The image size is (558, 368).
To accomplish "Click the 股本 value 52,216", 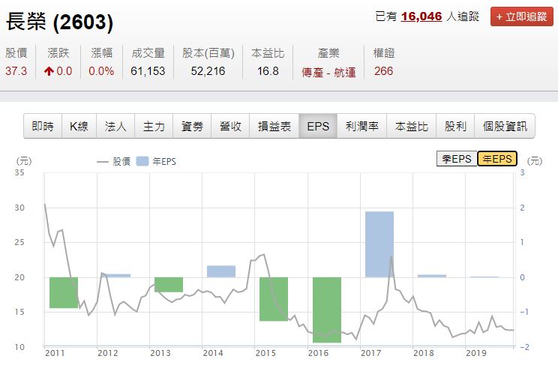I will [208, 71].
